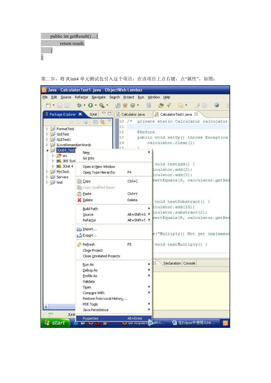Open the Navigate menu
The image size is (271, 383).
(x=99, y=97)
